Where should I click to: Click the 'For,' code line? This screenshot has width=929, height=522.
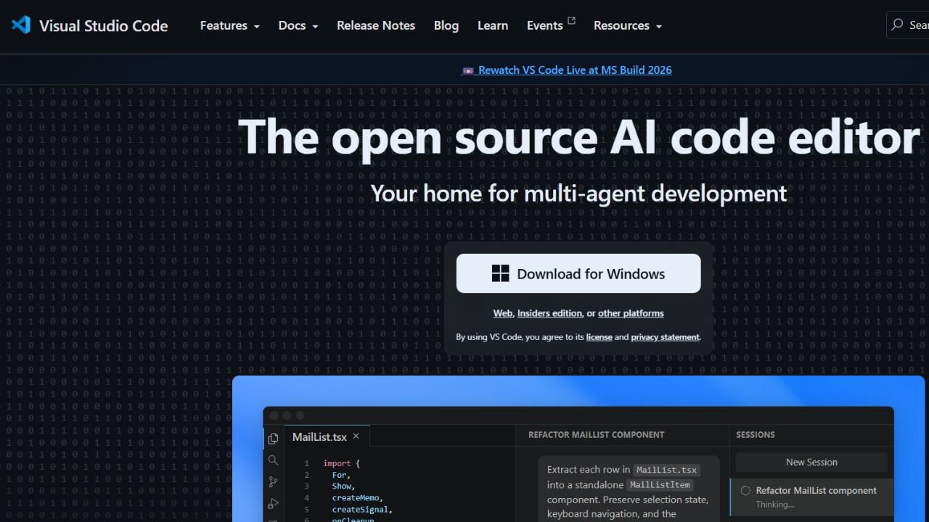click(341, 475)
